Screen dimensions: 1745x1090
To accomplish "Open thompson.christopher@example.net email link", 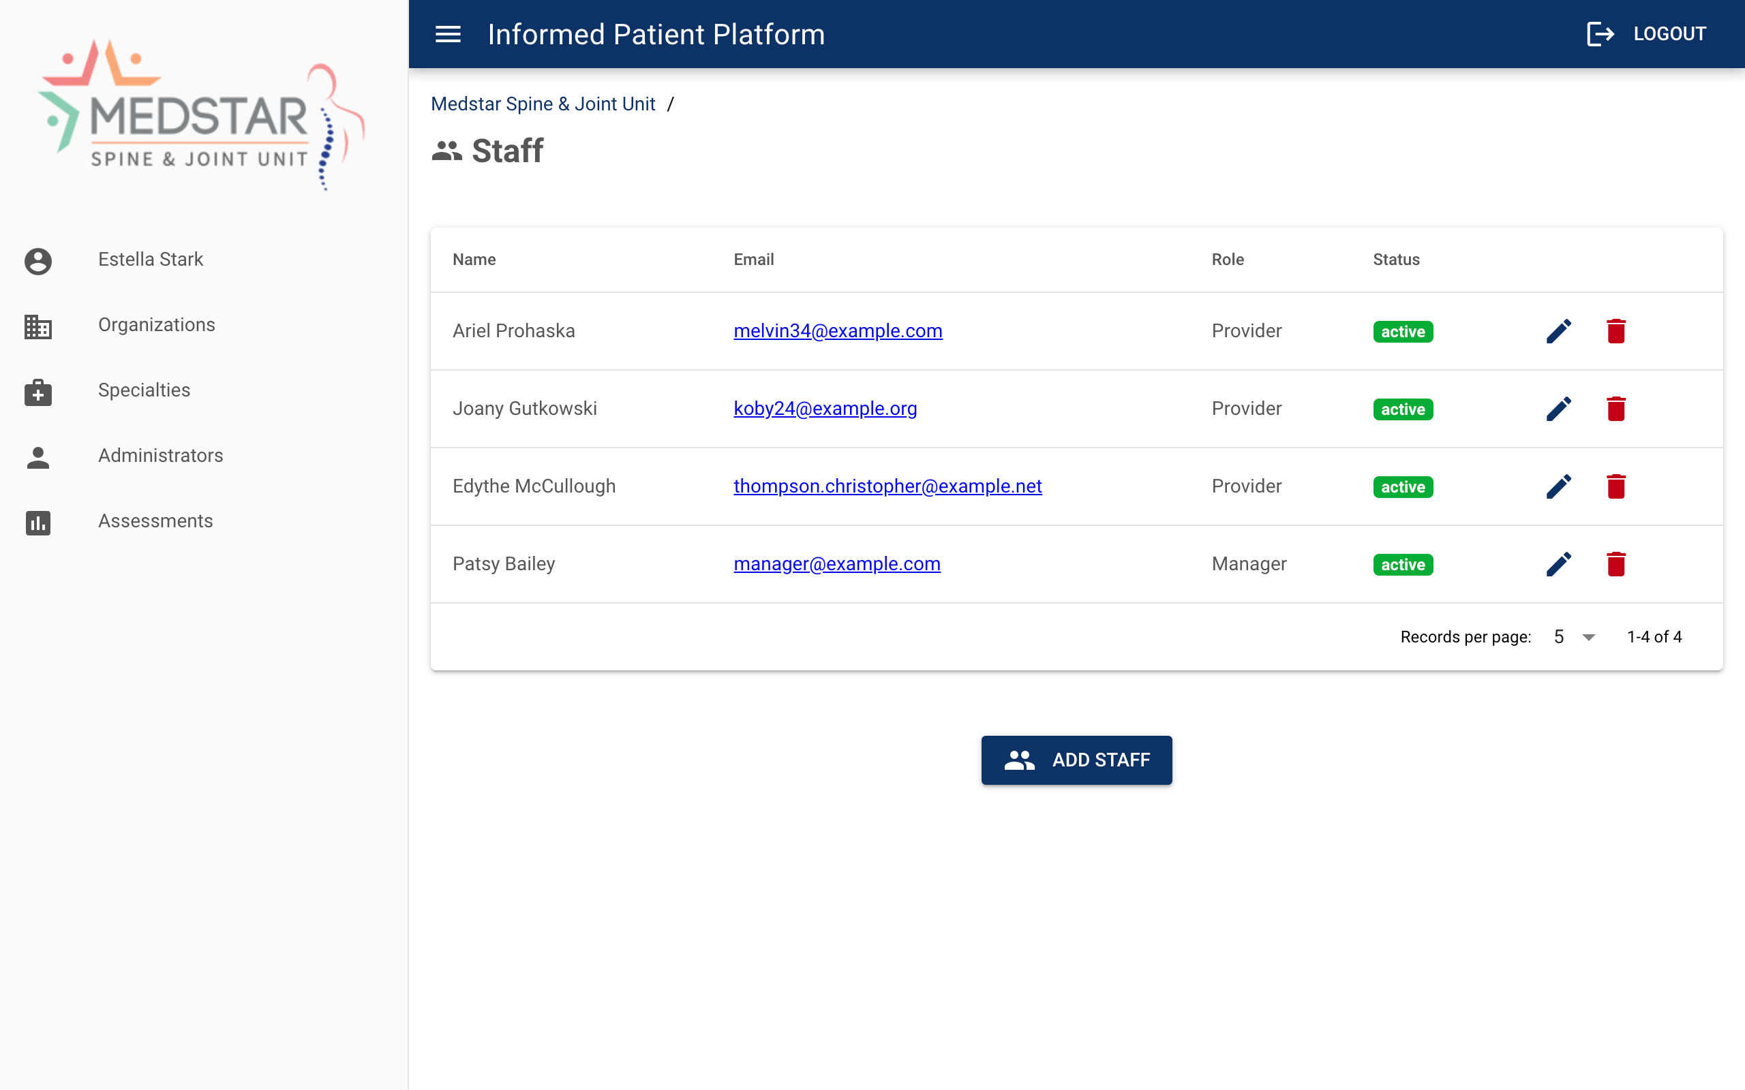I will tap(887, 486).
